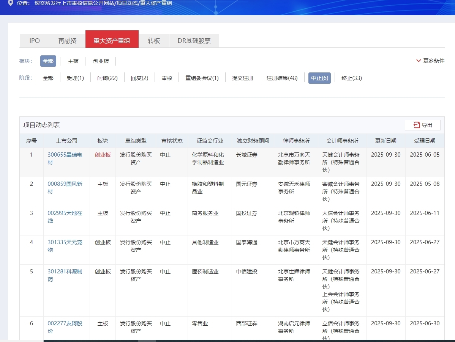Click the export icon beside 导出
This screenshot has width=455, height=342.
point(417,125)
